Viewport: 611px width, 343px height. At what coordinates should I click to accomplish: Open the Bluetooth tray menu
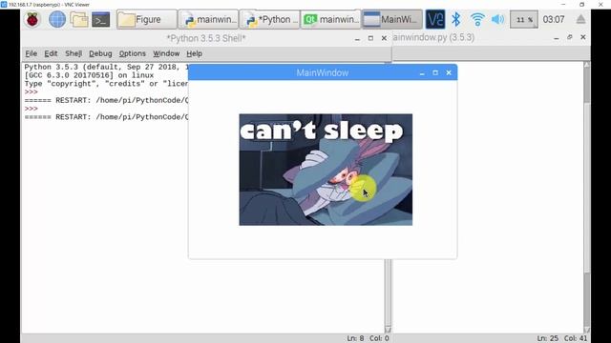(456, 19)
